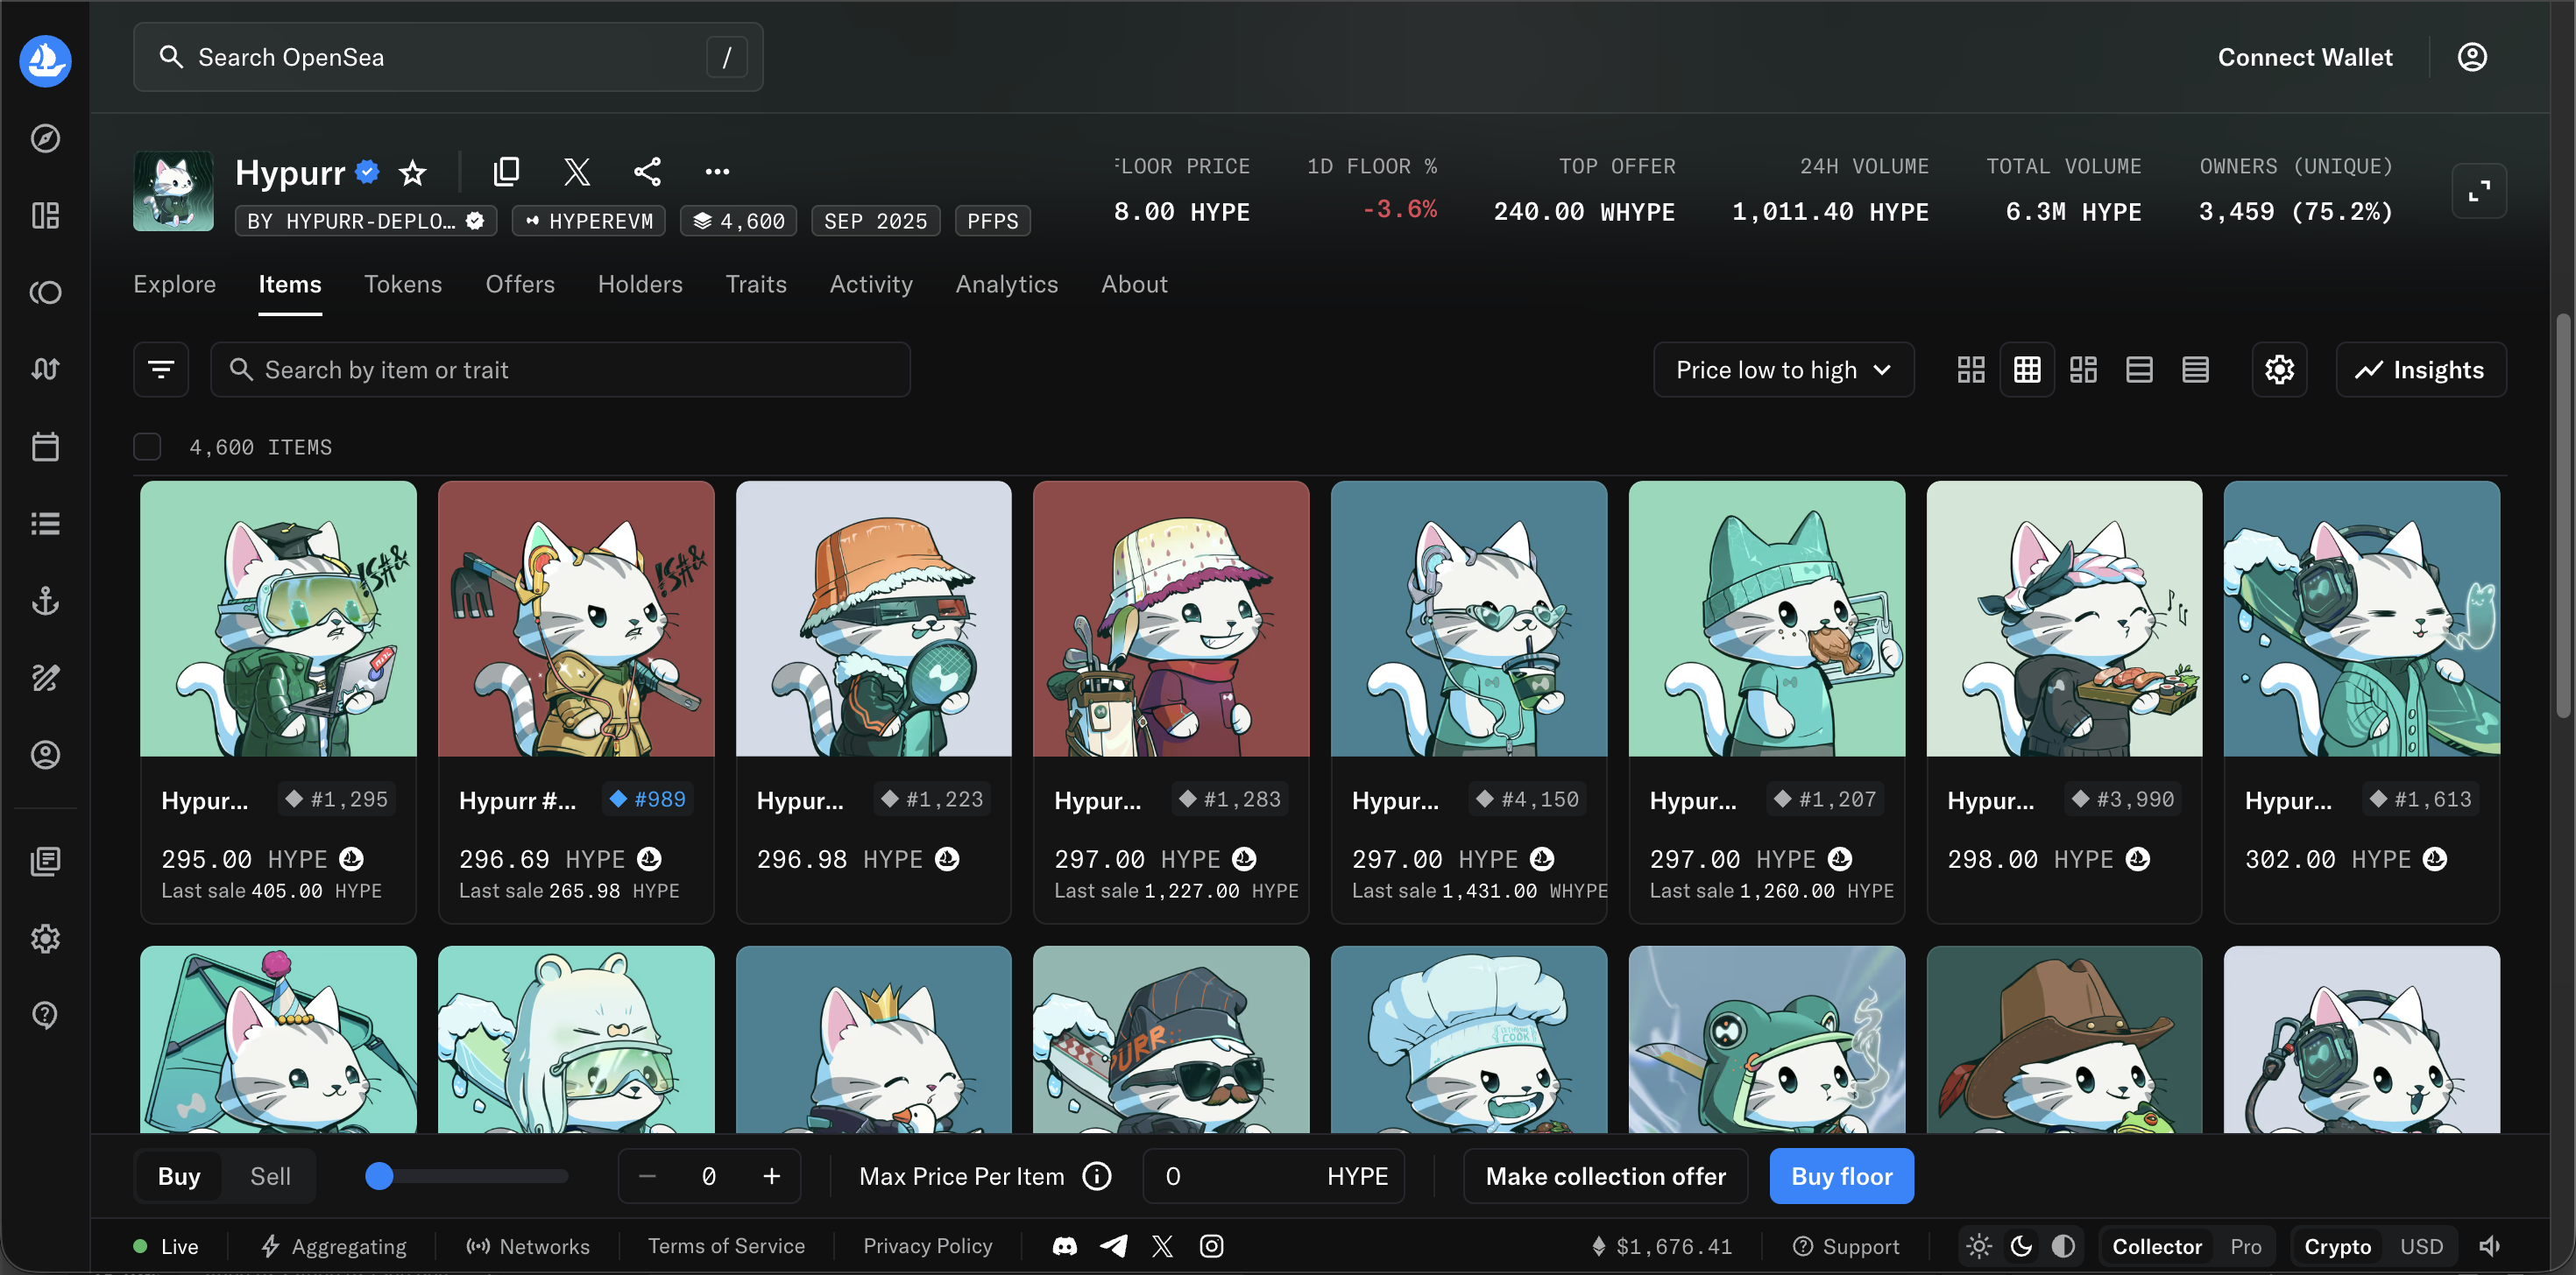Switch to system contrast theme icon
Image resolution: width=2576 pixels, height=1275 pixels.
pos(2063,1246)
